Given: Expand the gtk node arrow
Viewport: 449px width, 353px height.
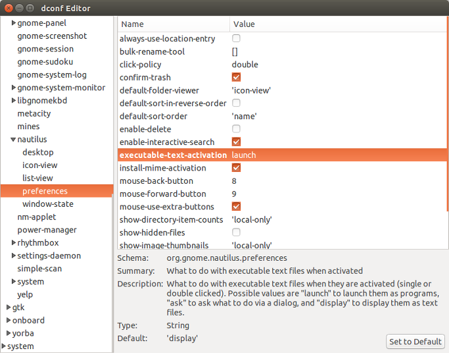Looking at the screenshot, I should pyautogui.click(x=9, y=307).
